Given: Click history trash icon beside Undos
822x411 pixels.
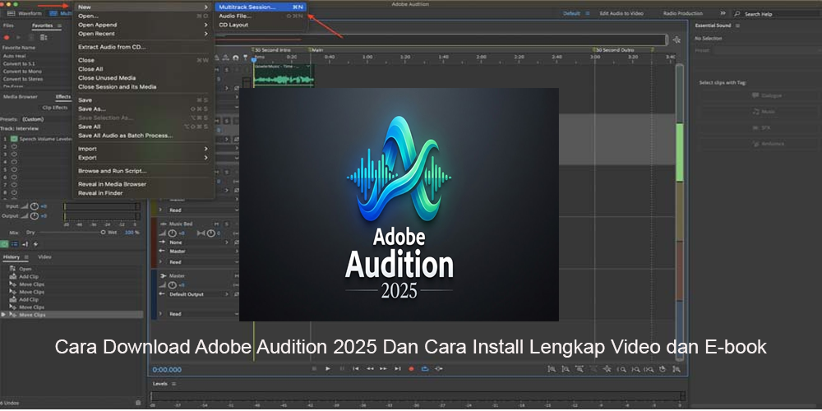Looking at the screenshot, I should pyautogui.click(x=138, y=403).
